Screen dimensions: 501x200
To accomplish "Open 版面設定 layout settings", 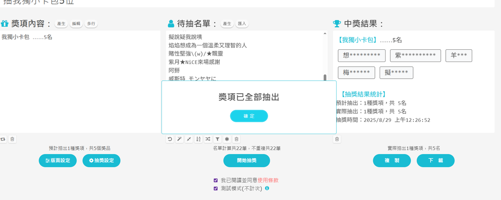I will pyautogui.click(x=58, y=160).
